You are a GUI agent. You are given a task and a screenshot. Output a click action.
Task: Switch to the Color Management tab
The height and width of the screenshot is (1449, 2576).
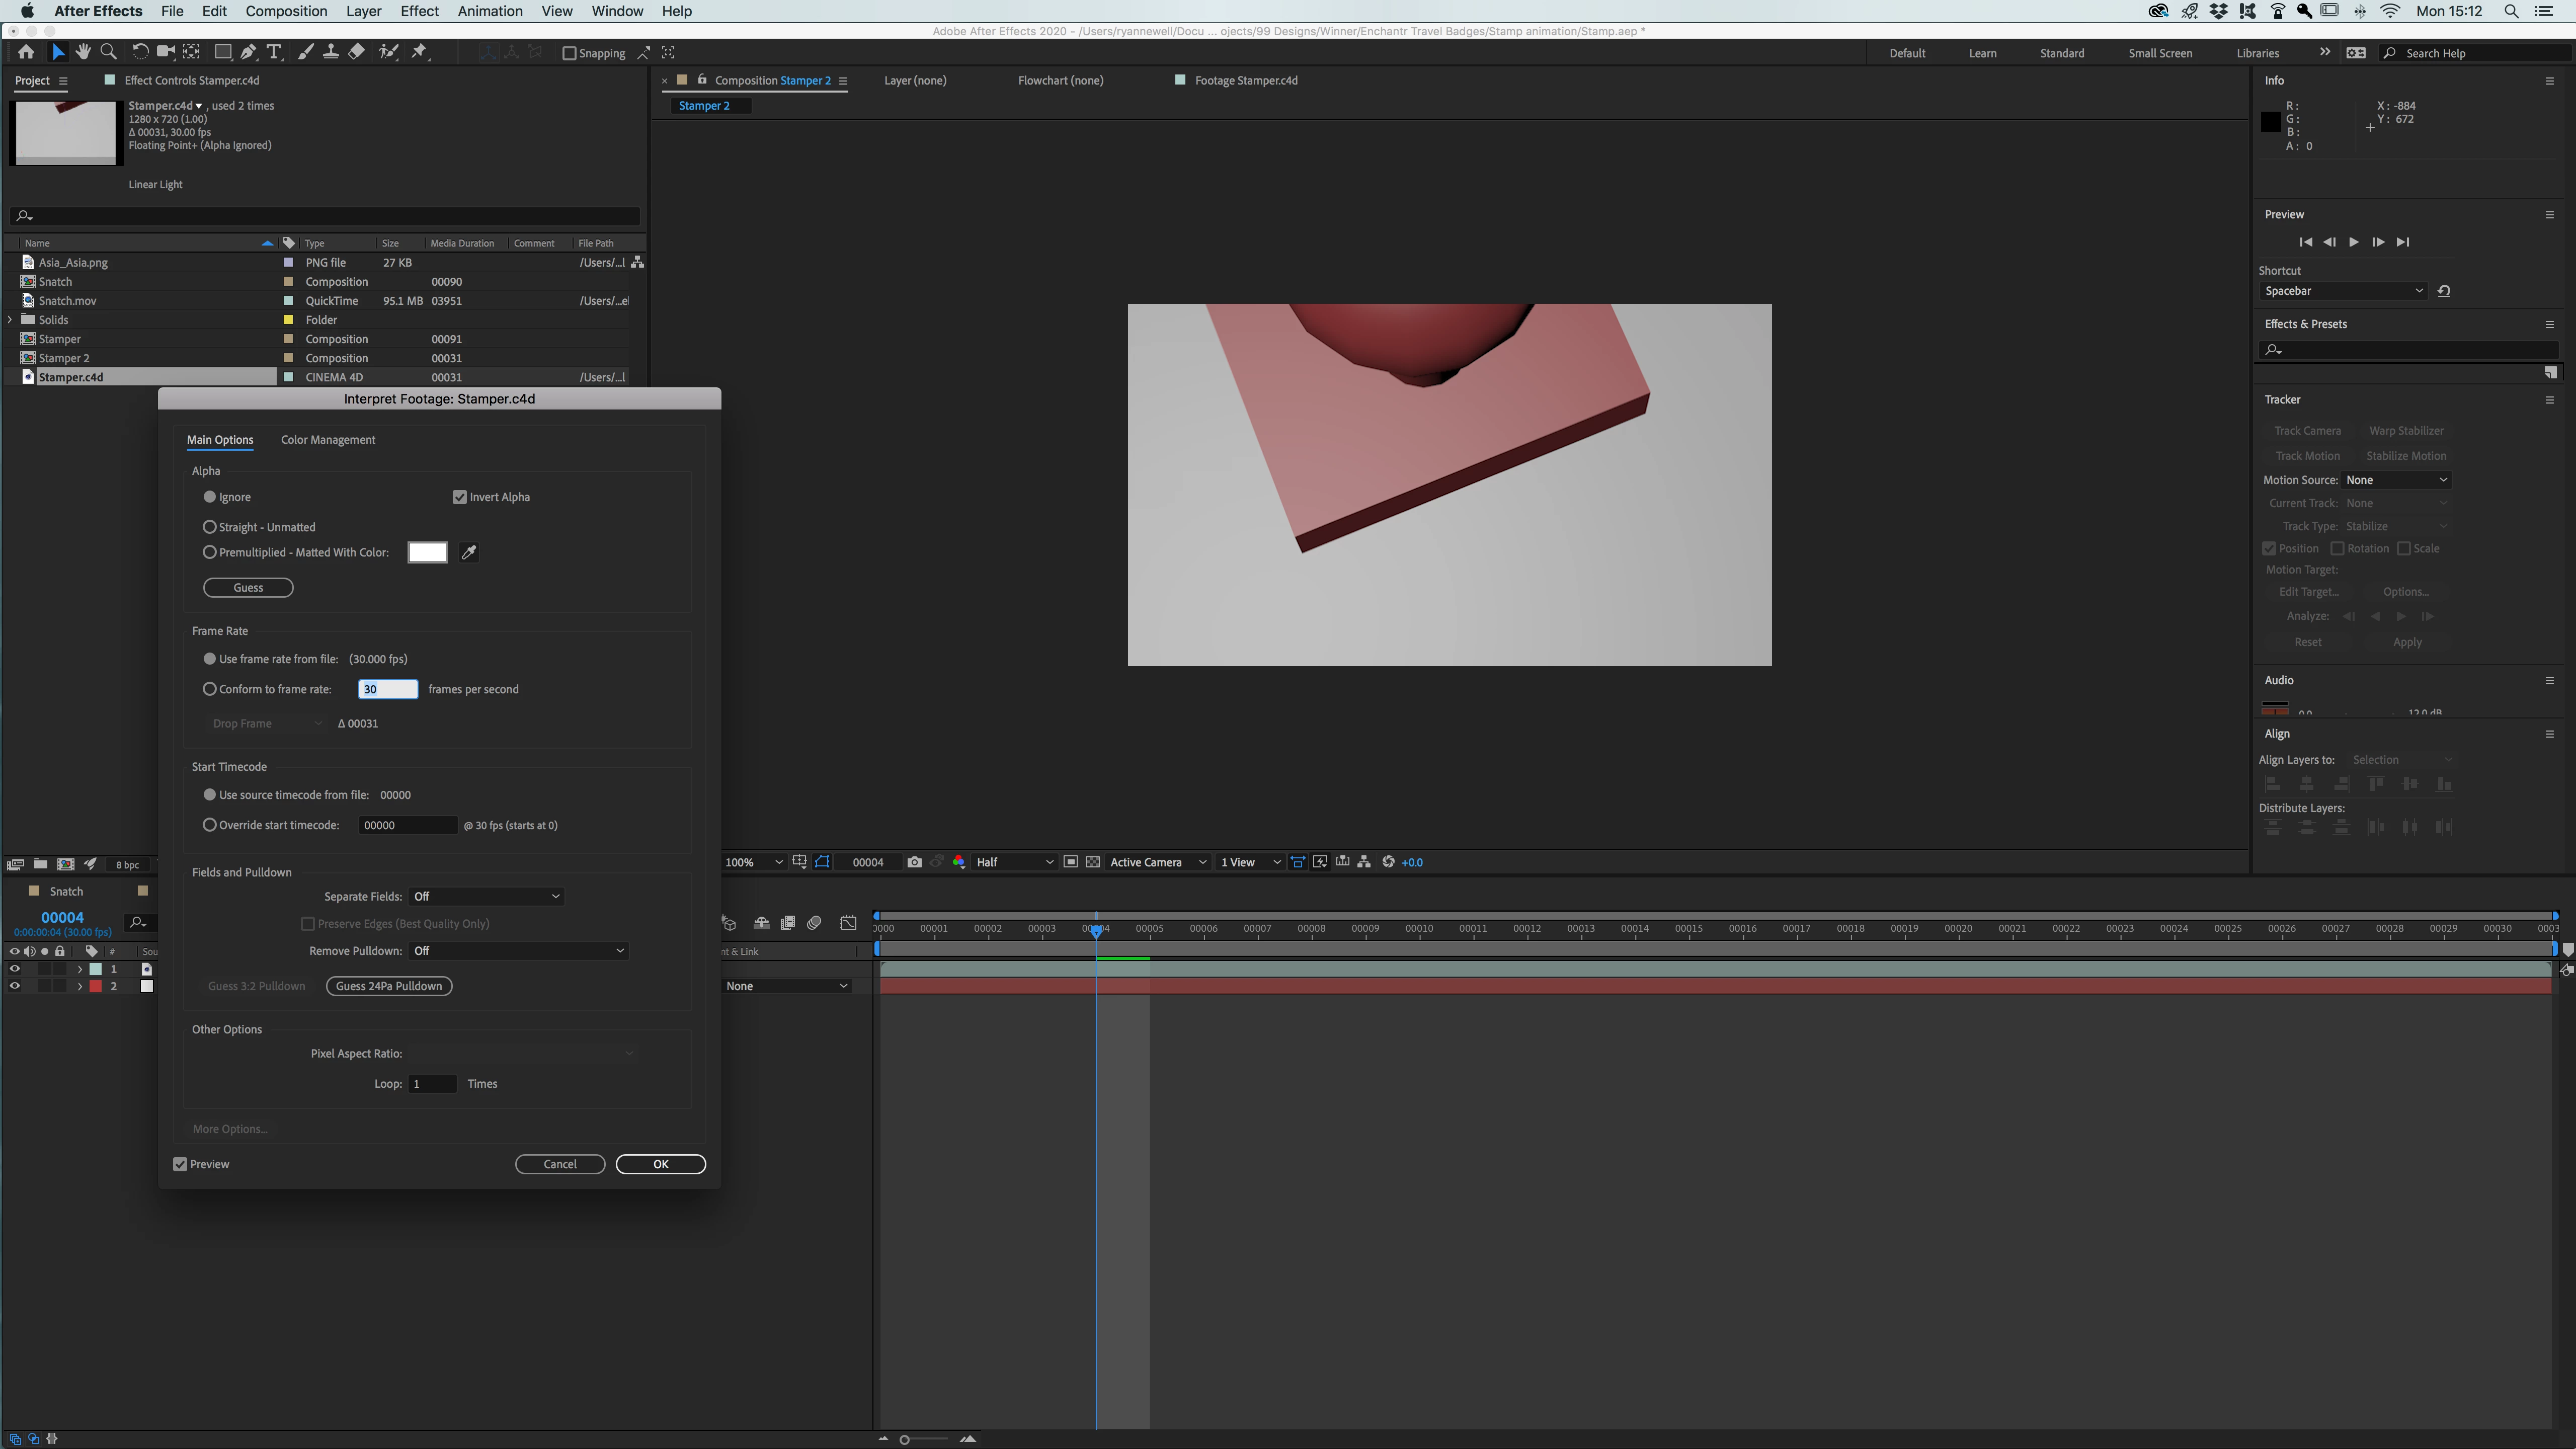(x=328, y=440)
